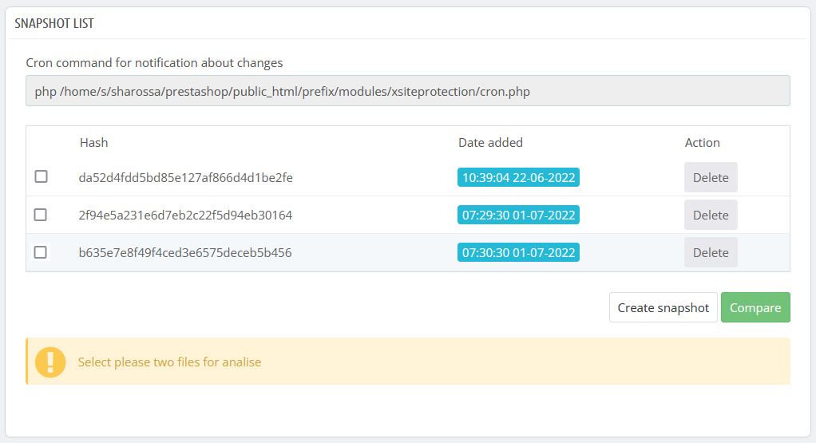Click hash text b635e7e8f49f4ced3e6575deceb5b456

[185, 252]
